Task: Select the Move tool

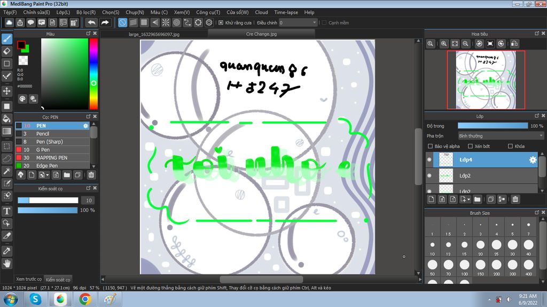Action: tap(7, 91)
